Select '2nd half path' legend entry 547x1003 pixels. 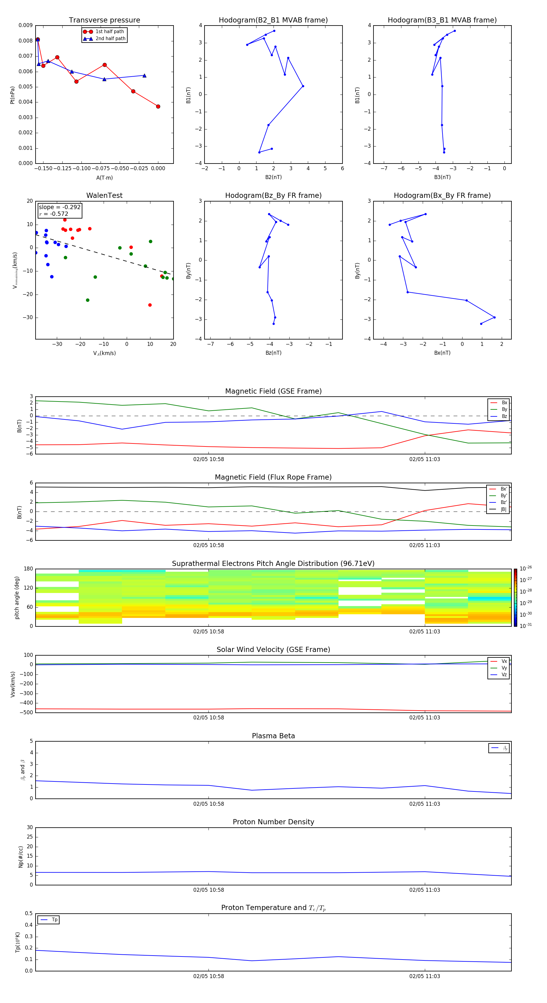(104, 39)
